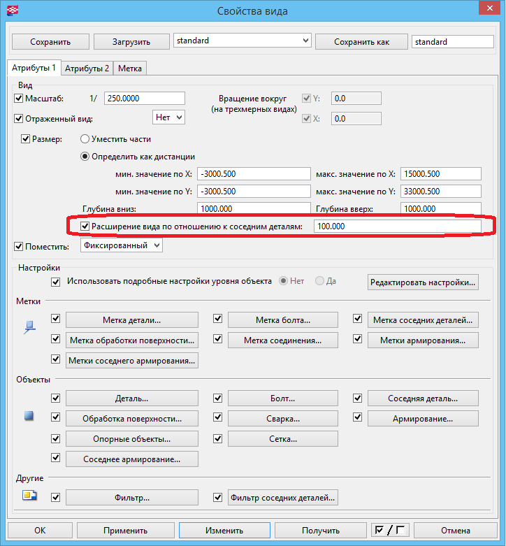Toggle the Масштаб checkbox

(x=19, y=98)
